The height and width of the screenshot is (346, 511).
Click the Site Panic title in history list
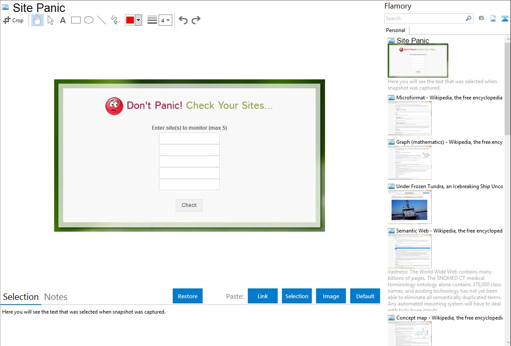[413, 41]
